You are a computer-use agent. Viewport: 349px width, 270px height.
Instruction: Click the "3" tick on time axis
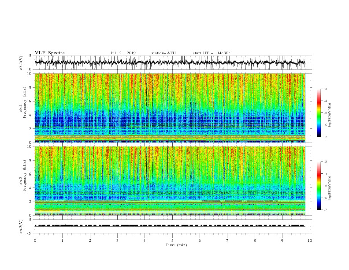117,240
